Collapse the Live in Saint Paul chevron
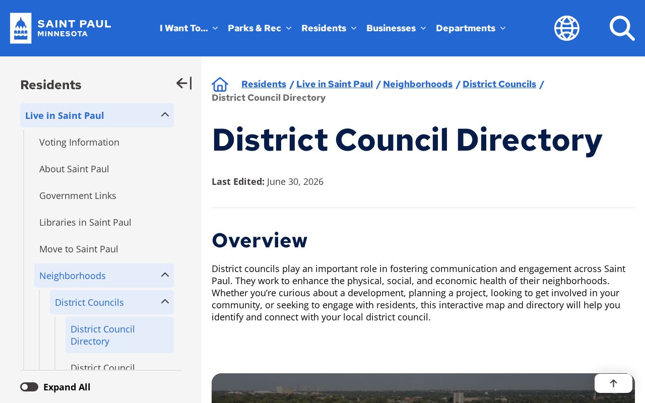Image resolution: width=645 pixels, height=403 pixels. [165, 115]
